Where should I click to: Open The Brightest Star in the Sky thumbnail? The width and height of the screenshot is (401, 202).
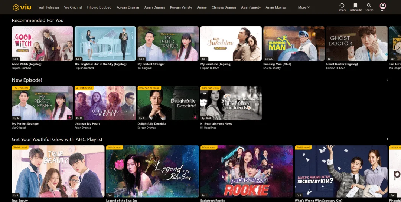pyautogui.click(x=105, y=43)
